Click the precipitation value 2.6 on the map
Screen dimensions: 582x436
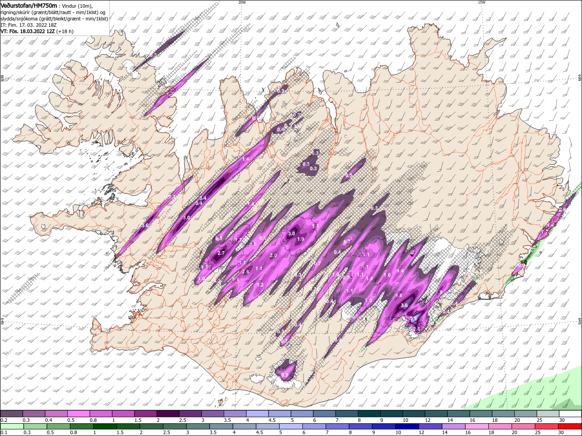[246, 272]
